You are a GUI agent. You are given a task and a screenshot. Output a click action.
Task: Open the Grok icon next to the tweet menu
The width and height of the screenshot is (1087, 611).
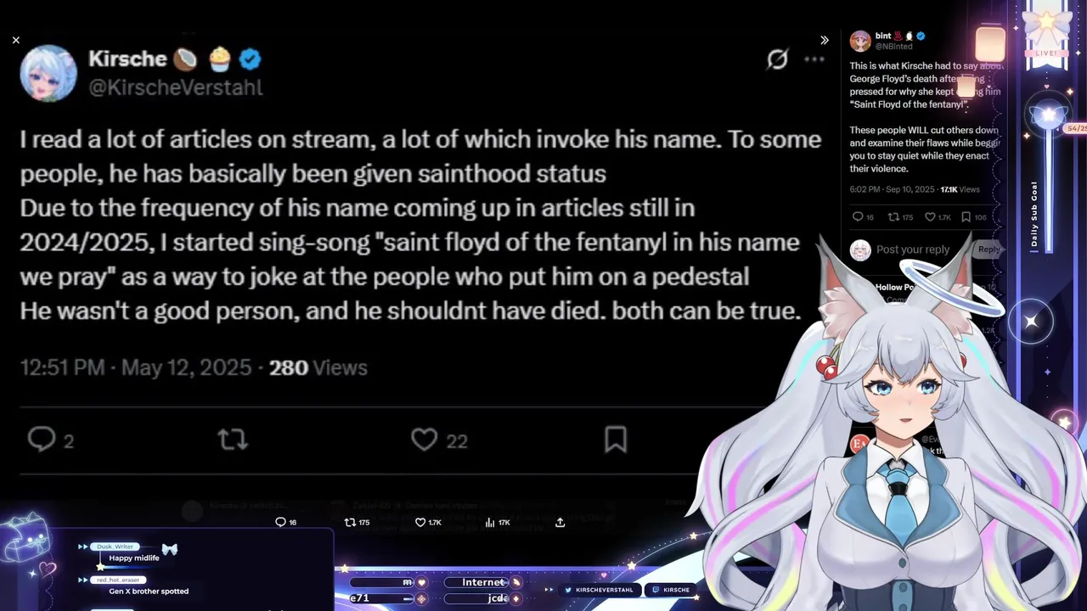click(x=777, y=59)
